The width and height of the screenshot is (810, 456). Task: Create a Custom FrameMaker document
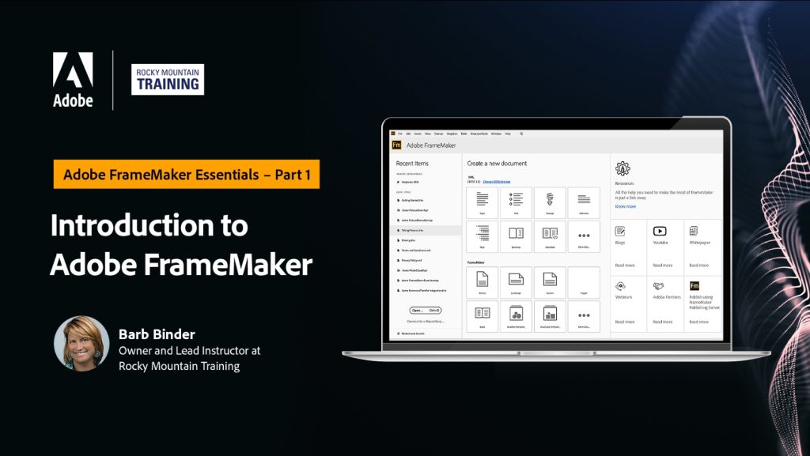[550, 282]
